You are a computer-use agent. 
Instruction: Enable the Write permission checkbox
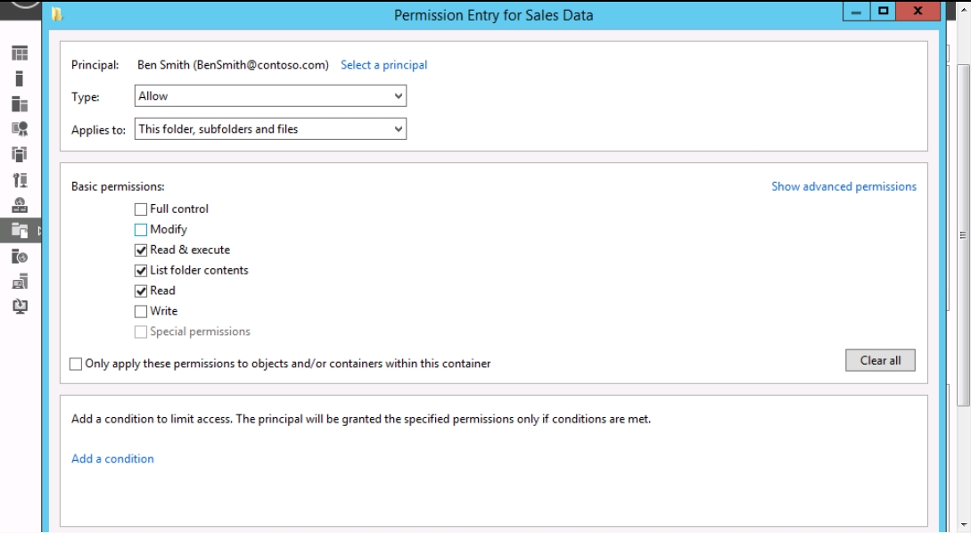click(141, 312)
